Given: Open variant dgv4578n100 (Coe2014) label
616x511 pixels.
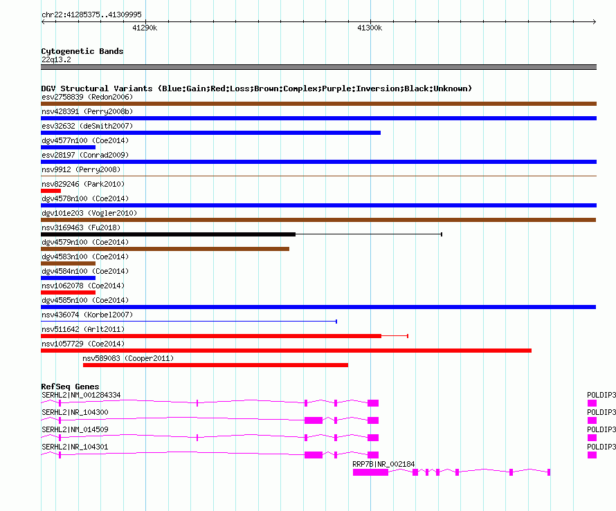Looking at the screenshot, I should tap(85, 198).
